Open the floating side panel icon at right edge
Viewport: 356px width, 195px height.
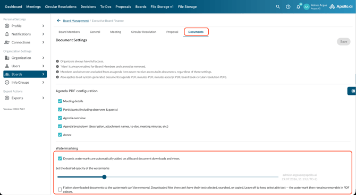pos(353,91)
